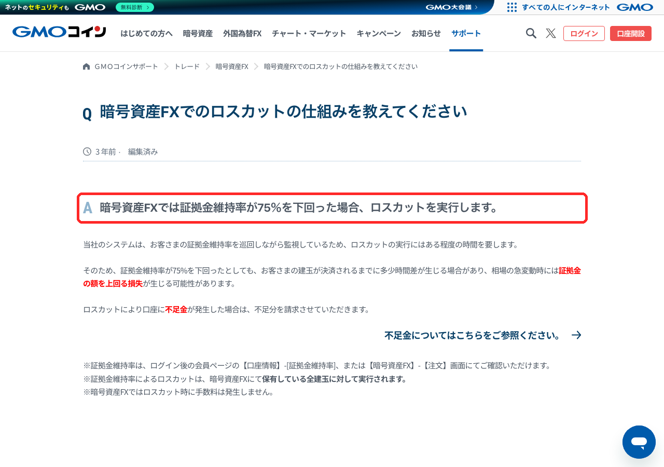Open はじめての方へ menu
664x467 pixels.
[x=147, y=33]
